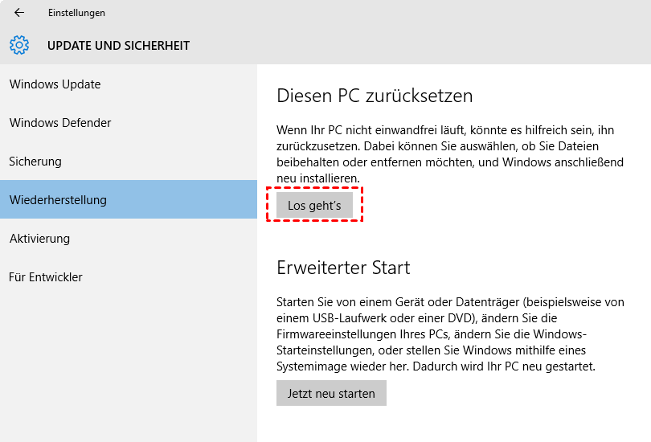Select Windows Defender in the sidebar

pos(60,123)
